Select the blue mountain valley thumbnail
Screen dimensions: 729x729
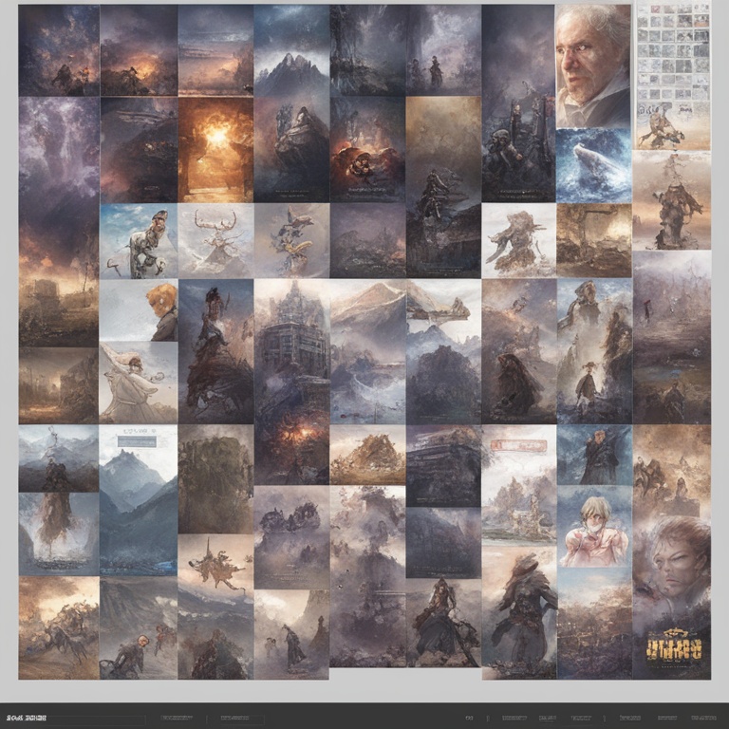pos(139,500)
